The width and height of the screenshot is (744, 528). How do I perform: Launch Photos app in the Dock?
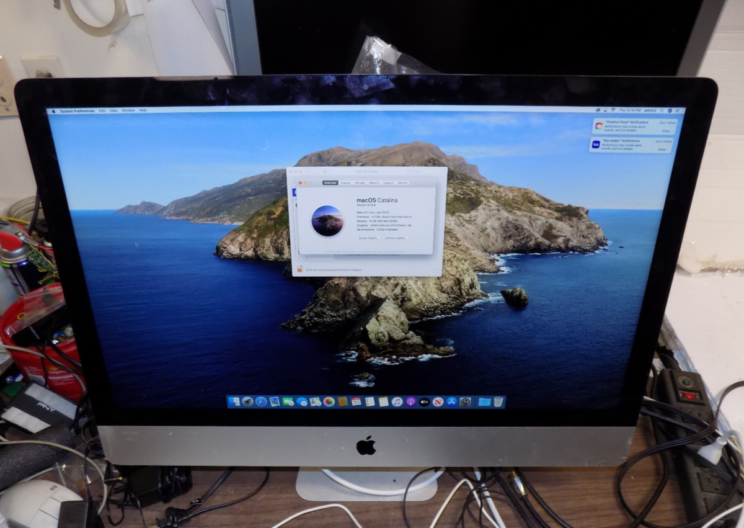point(329,401)
